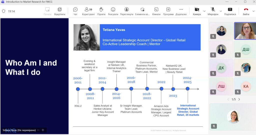The height and width of the screenshot is (135, 256).
Task: Raise hand with the Підняти icon
Action: pos(101,11)
